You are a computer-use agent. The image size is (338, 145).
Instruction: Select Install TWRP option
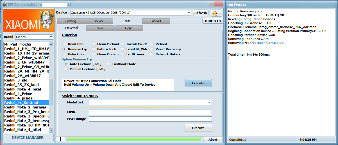click(x=123, y=44)
